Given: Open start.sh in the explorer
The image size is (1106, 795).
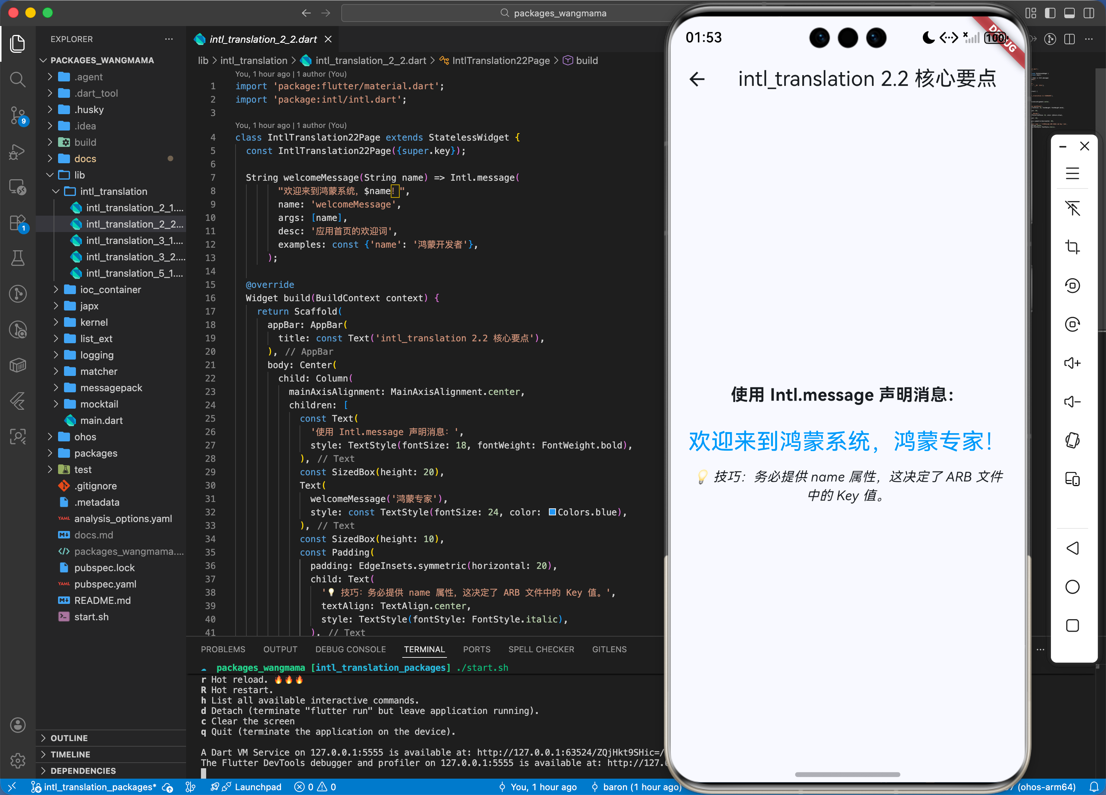Looking at the screenshot, I should point(111,617).
